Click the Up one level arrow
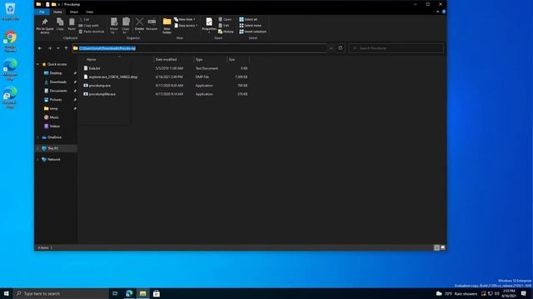Image resolution: width=533 pixels, height=299 pixels. click(x=67, y=48)
